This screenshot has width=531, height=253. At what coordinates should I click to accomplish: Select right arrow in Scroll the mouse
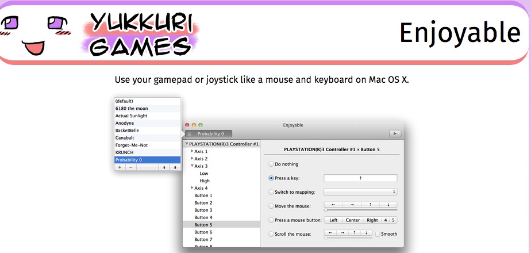coord(343,233)
